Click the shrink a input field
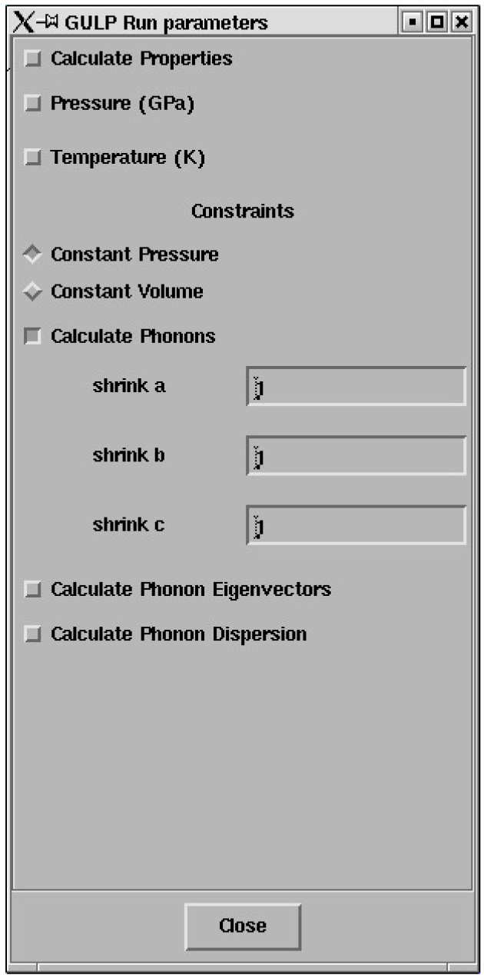484x975 pixels. [x=356, y=387]
